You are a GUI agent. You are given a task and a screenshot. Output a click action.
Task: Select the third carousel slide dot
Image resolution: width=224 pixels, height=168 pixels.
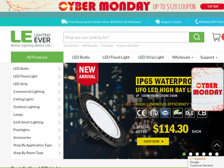click(x=197, y=154)
